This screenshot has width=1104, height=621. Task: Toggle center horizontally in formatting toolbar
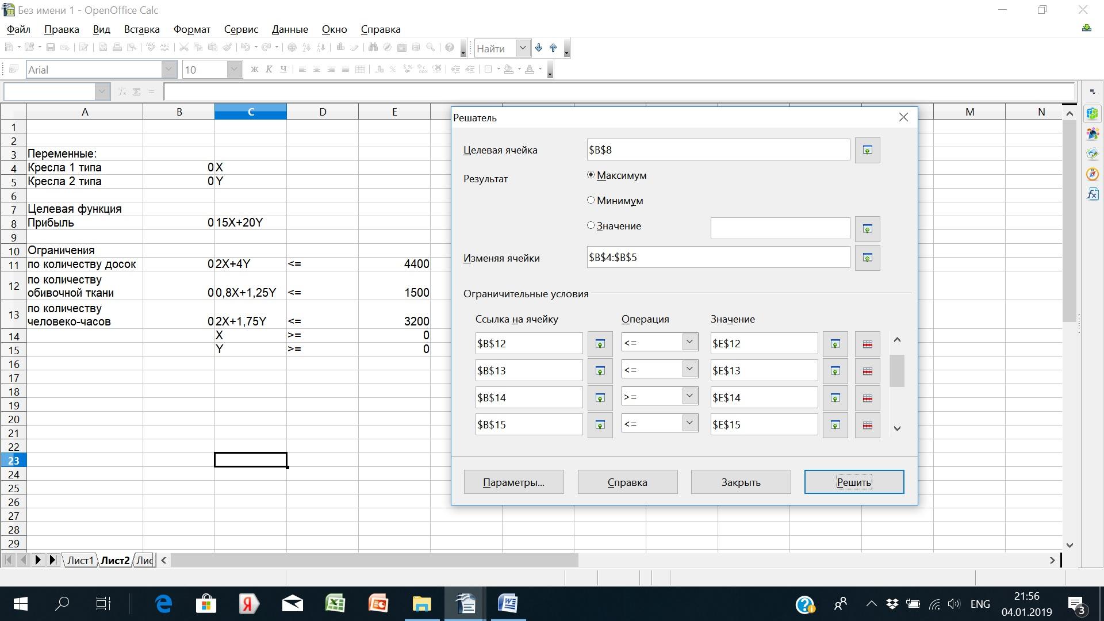click(317, 70)
